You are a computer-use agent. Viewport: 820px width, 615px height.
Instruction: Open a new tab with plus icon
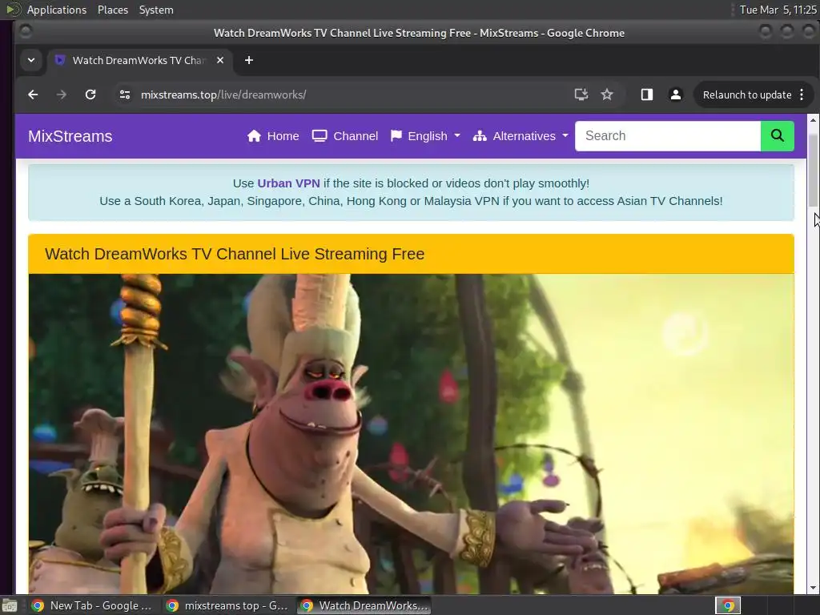click(x=249, y=60)
